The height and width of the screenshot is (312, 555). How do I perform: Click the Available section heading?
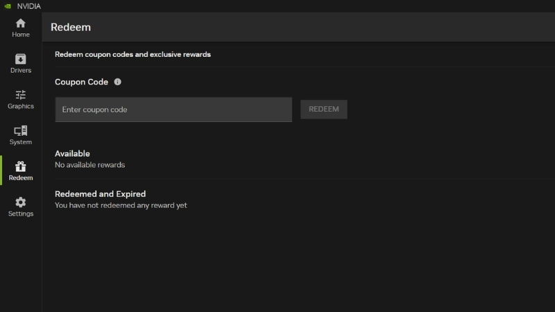point(72,153)
